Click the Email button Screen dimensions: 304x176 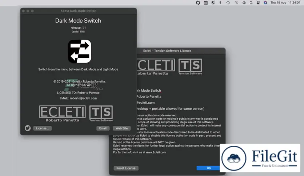[x=103, y=128]
